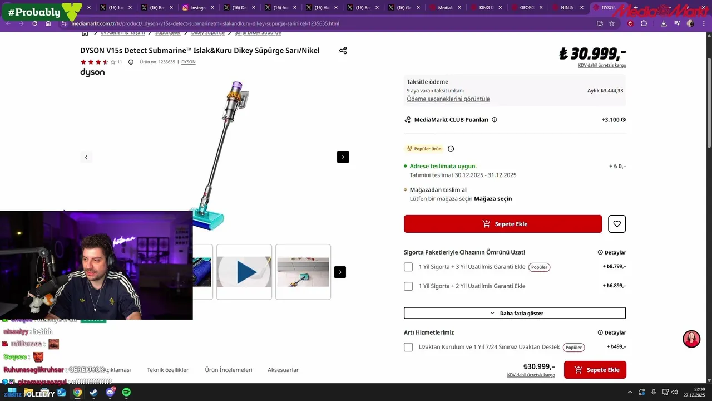Click the share icon next to product title
Image resolution: width=712 pixels, height=401 pixels.
pos(343,51)
